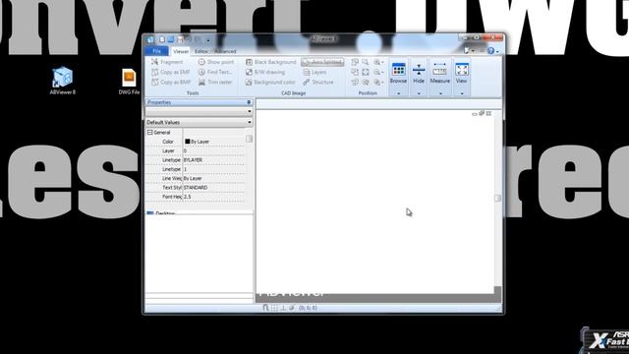Copy drawing as EMF
629x354 pixels.
[x=171, y=72]
